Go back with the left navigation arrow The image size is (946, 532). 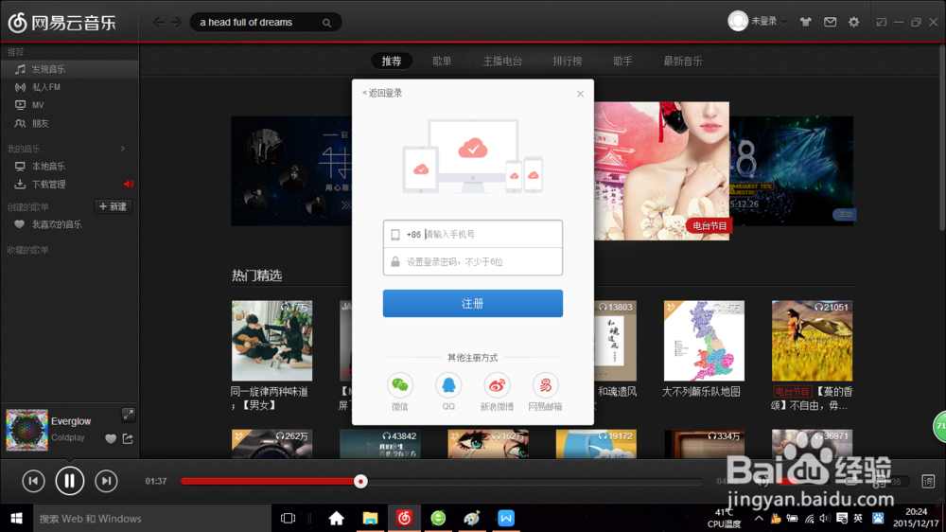point(158,23)
